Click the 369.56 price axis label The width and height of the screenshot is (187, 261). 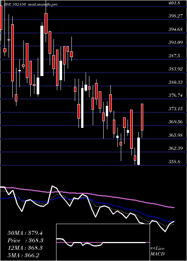point(175,122)
